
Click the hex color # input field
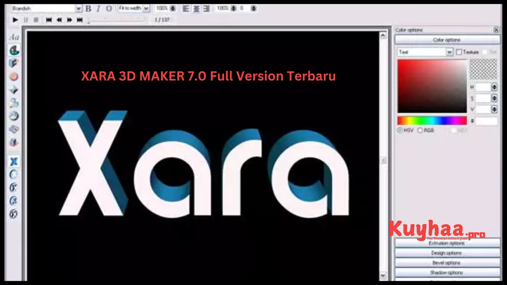pos(486,121)
